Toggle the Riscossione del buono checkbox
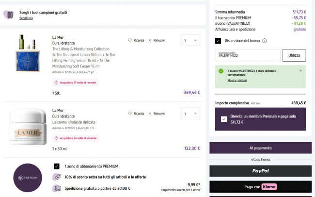 point(219,41)
